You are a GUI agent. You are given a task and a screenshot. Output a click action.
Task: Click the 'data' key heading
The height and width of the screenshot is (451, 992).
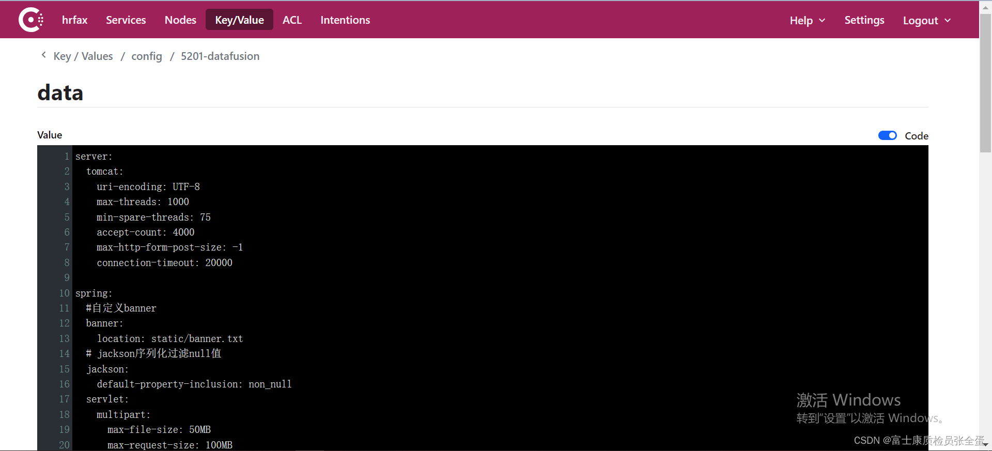(60, 93)
